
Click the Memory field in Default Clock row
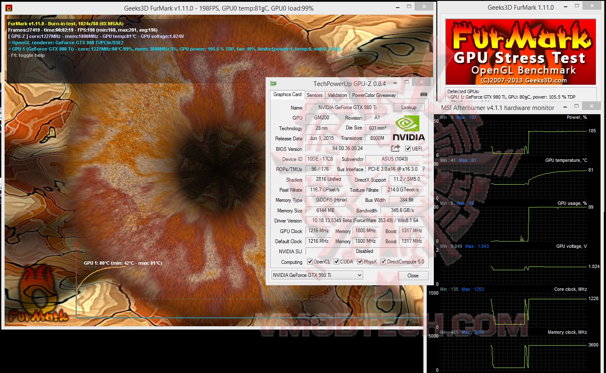click(x=365, y=241)
